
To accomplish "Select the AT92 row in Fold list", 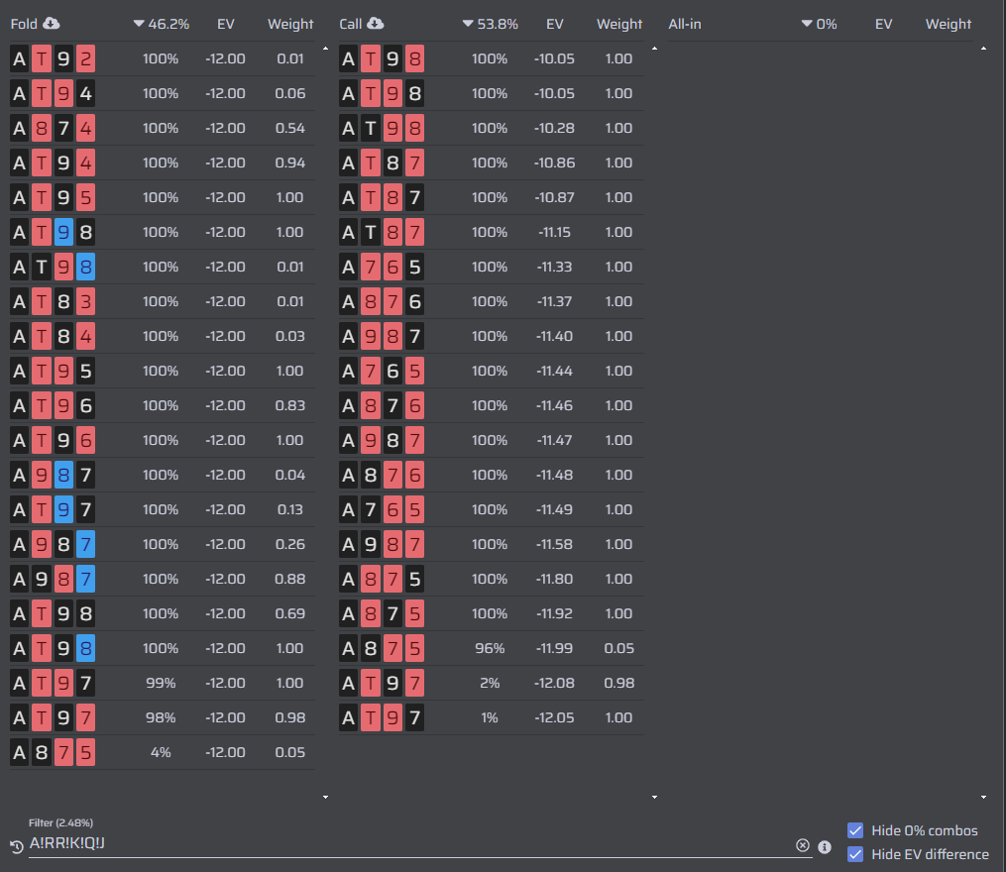I will pos(162,59).
